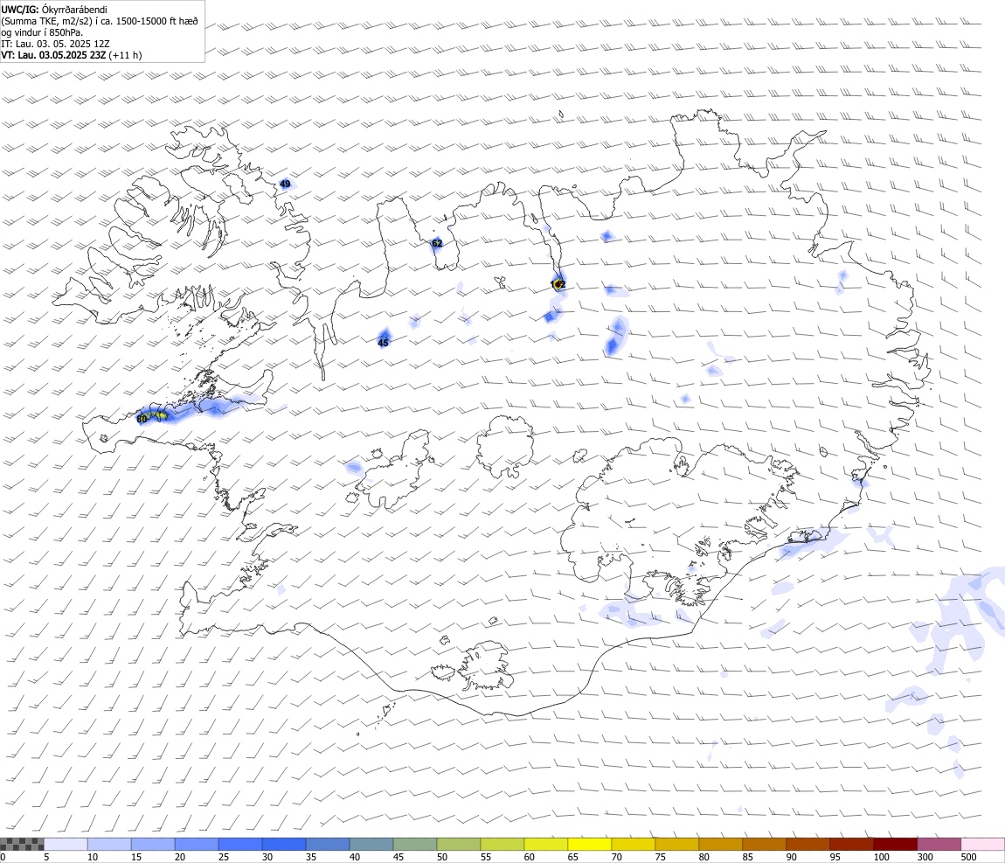Select the mauve 300–500 legend swatch
Image resolution: width=1005 pixels, height=863 pixels.
[939, 845]
